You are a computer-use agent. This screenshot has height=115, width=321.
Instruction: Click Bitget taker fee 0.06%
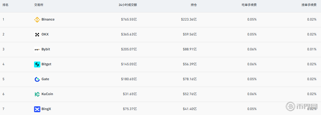pos(252,64)
